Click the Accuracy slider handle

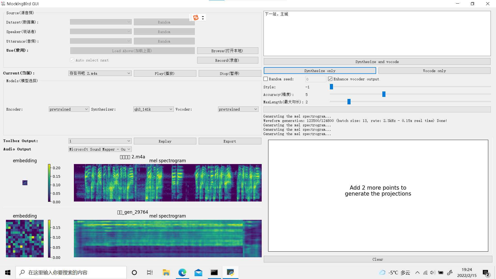384,94
